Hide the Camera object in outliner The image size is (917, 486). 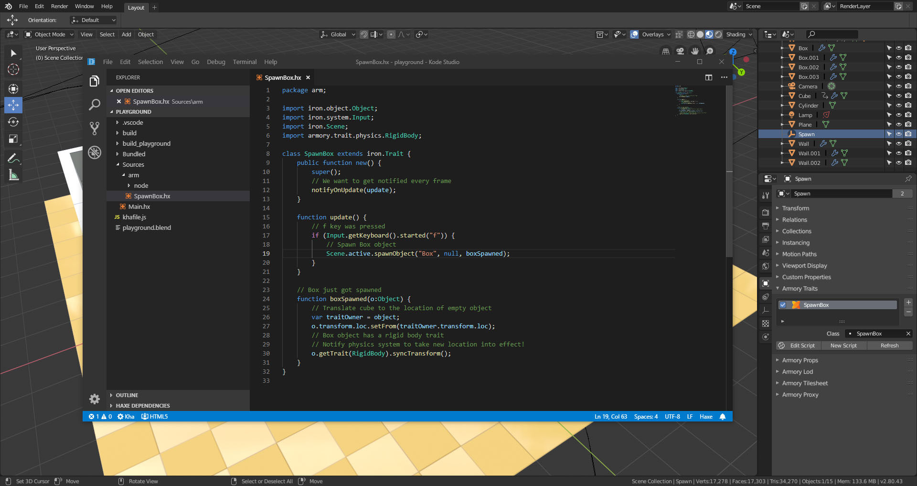tap(898, 86)
